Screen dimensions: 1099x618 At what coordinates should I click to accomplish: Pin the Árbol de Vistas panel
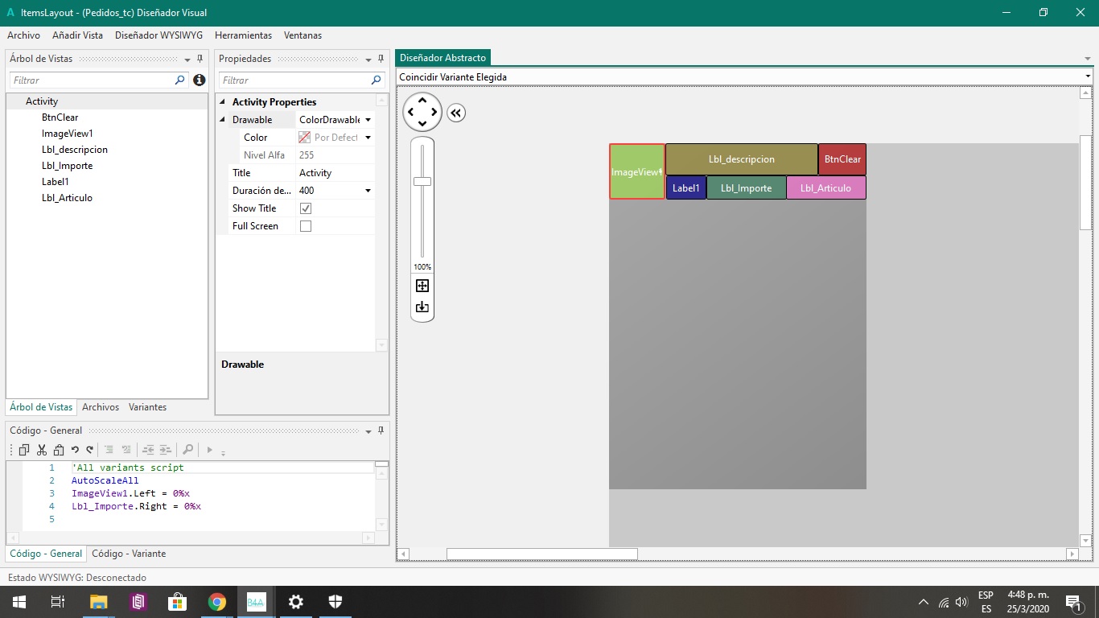[x=200, y=59]
